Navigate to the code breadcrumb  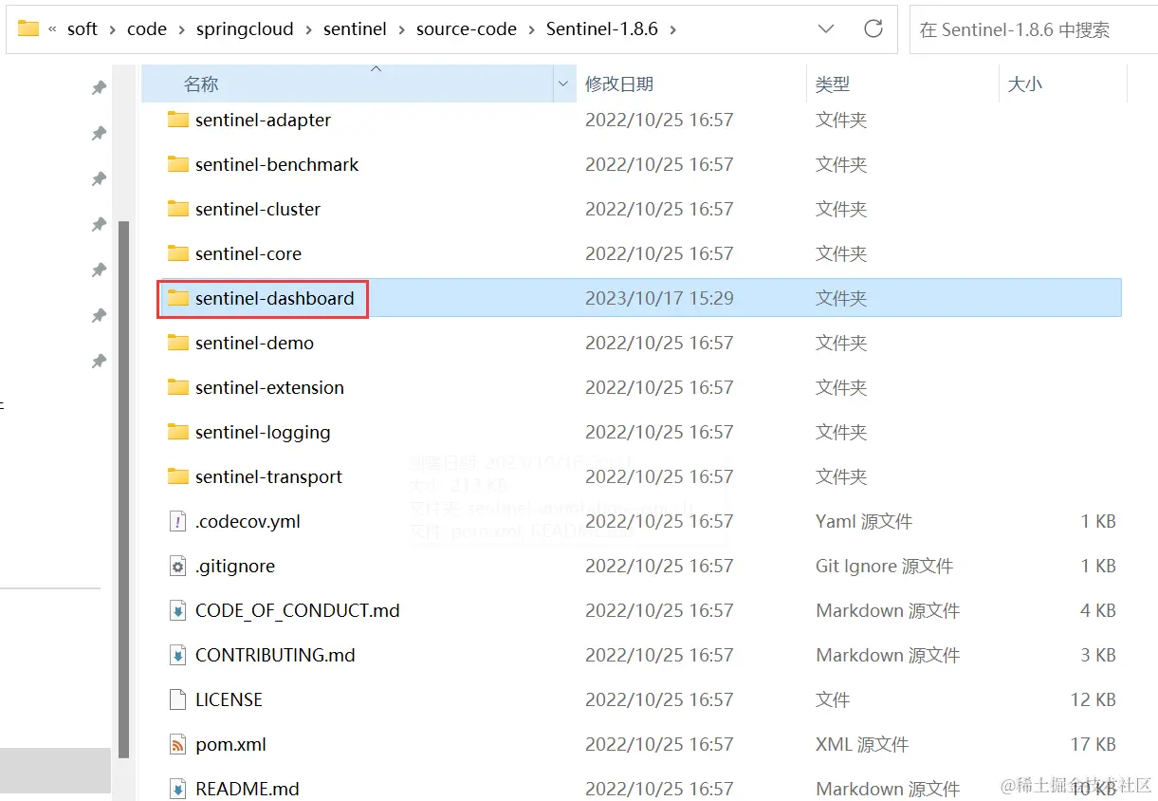pos(147,29)
